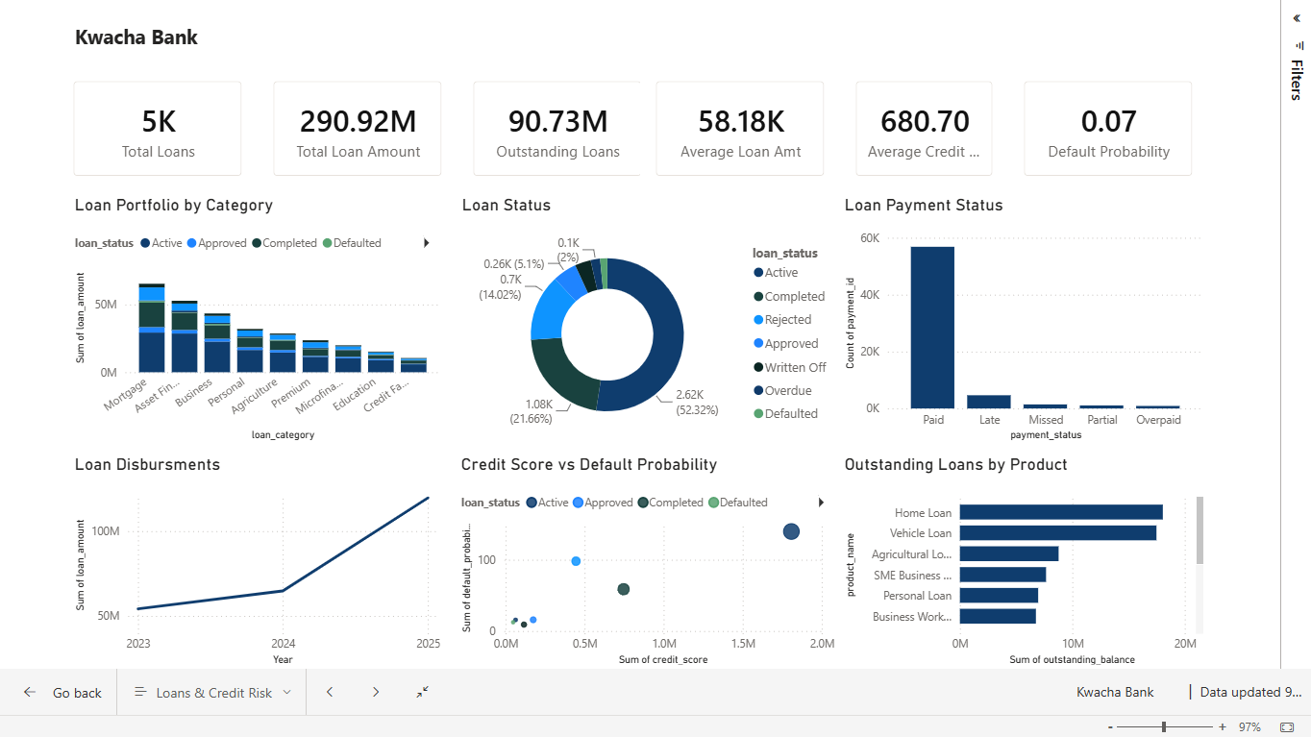Filter Loan Portfolio legend by Completed
Viewport: 1311px width, 737px height.
[284, 243]
